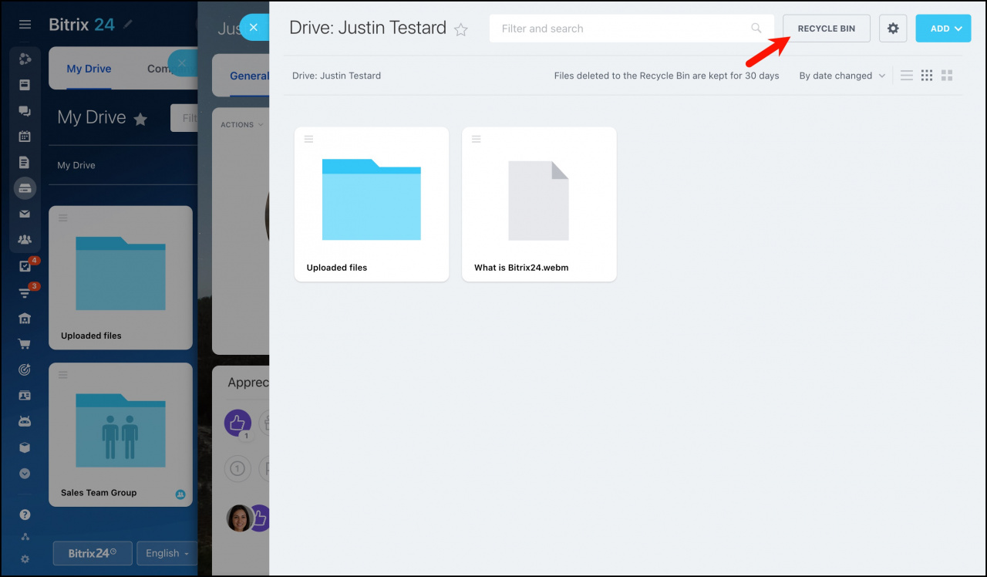Open menu on Uploaded files card in slider

pos(308,139)
